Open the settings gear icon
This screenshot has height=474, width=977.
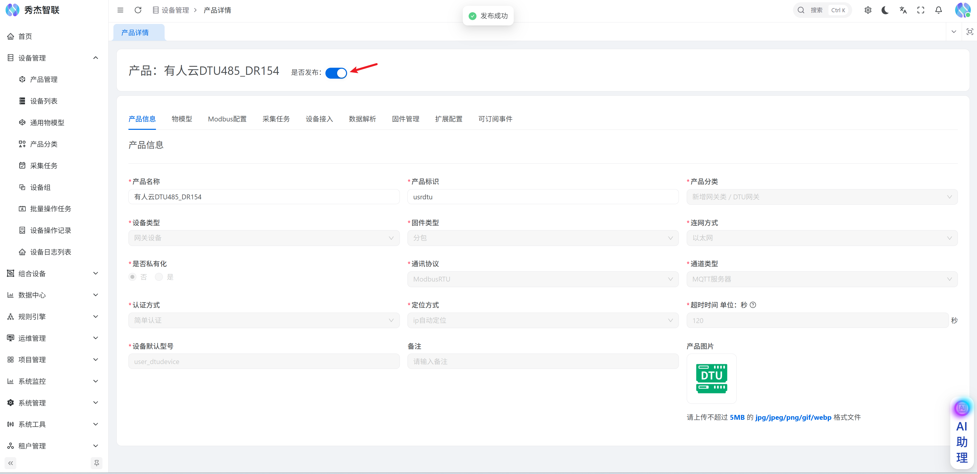tap(868, 10)
